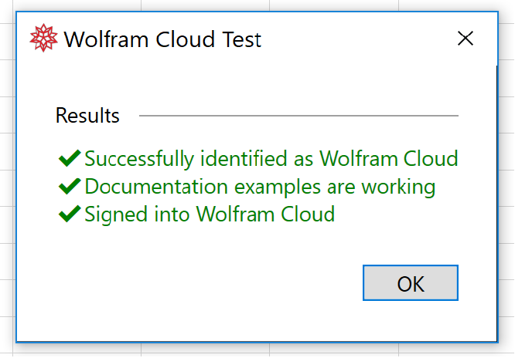This screenshot has width=515, height=358.
Task: Click "Documentation examples are working" status line
Action: (x=260, y=187)
